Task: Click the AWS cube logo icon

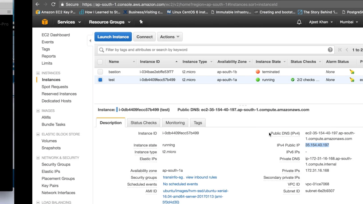Action: click(x=45, y=22)
